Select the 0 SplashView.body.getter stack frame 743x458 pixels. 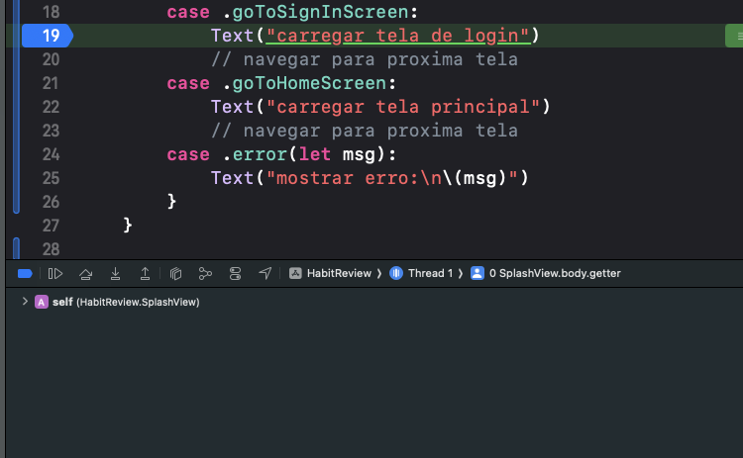coord(546,273)
